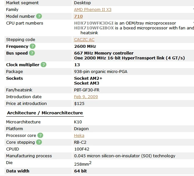Click the HDX710WFK3DGI part number

coord(94,23)
